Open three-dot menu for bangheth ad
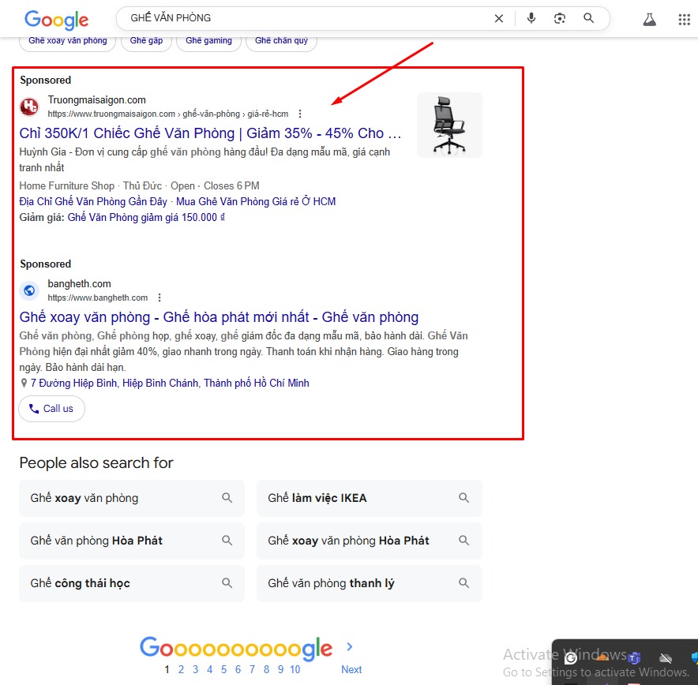Viewport: 698px width, 685px height. (x=159, y=298)
